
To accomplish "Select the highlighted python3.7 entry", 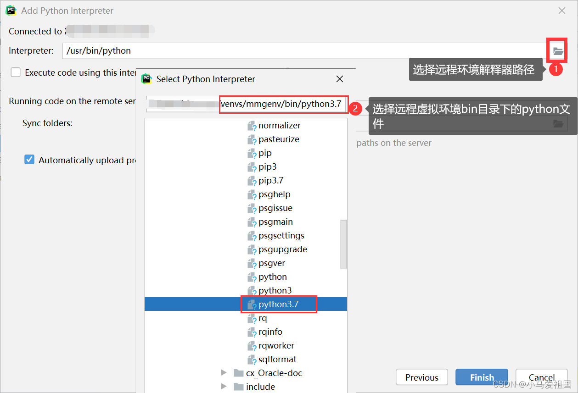I will (246, 304).
